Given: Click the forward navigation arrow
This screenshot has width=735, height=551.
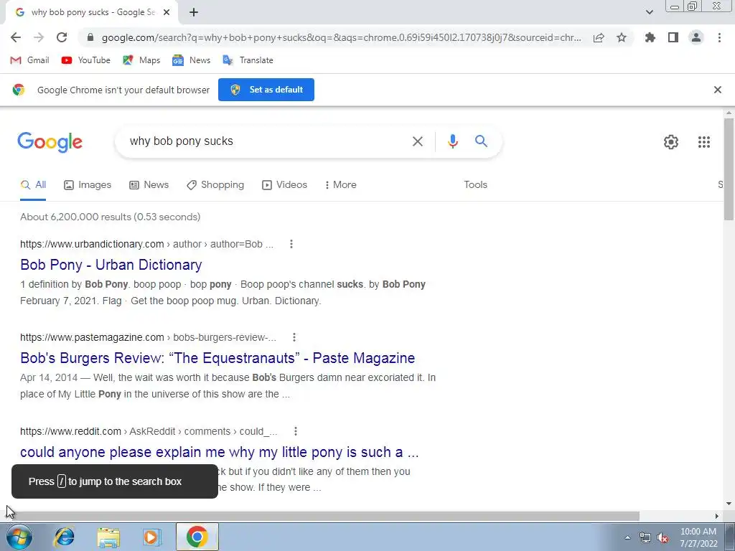Looking at the screenshot, I should coord(39,37).
